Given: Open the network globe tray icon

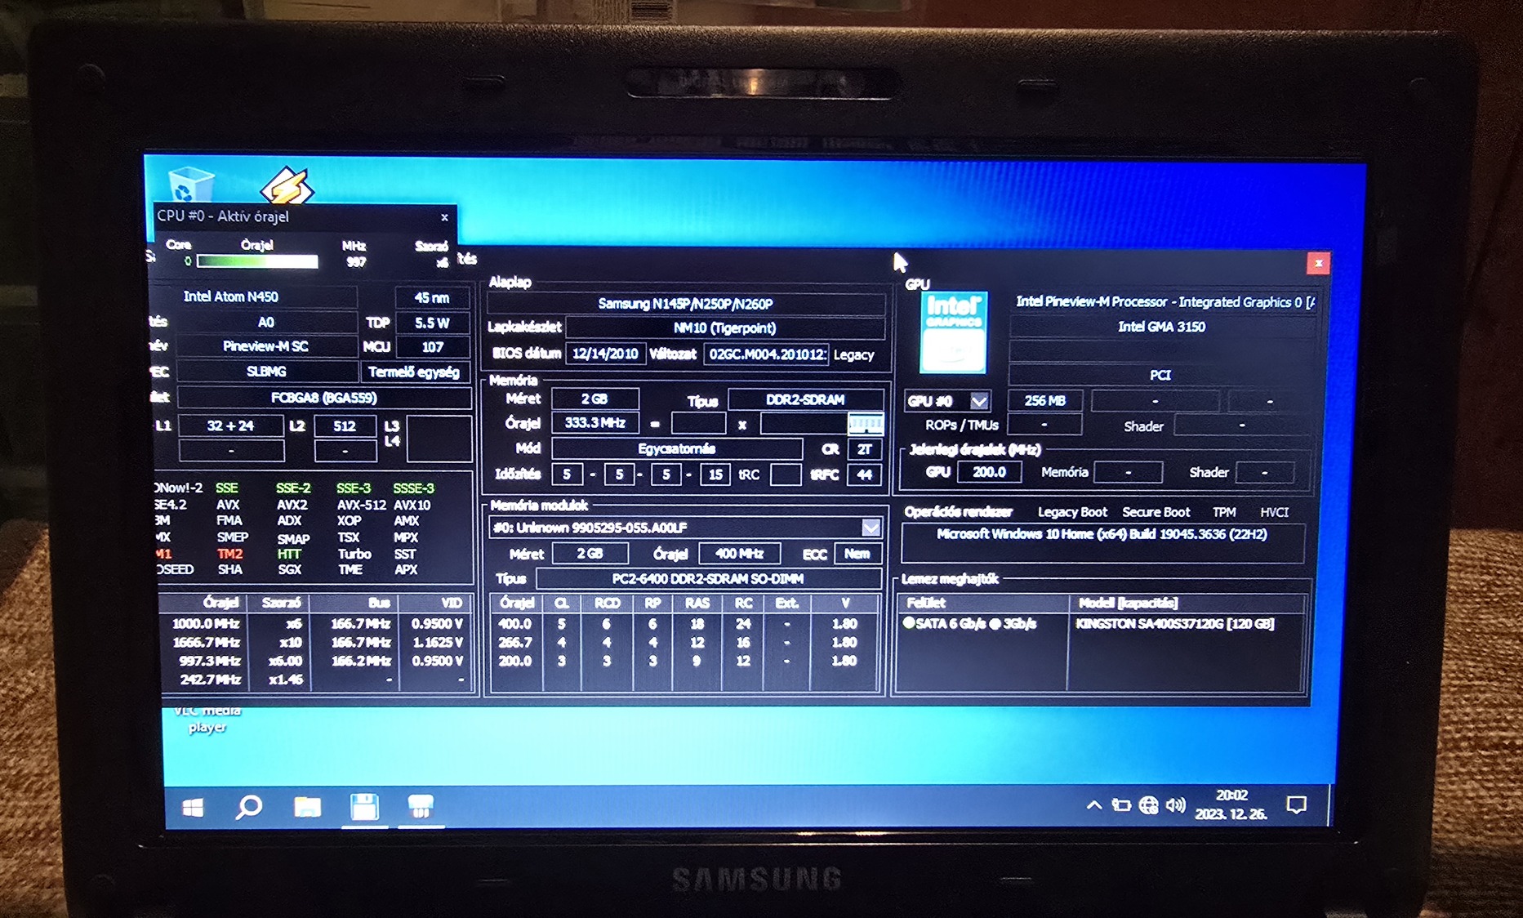Looking at the screenshot, I should point(1148,805).
